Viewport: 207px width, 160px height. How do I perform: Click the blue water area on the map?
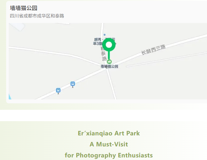pyautogui.click(x=10, y=97)
